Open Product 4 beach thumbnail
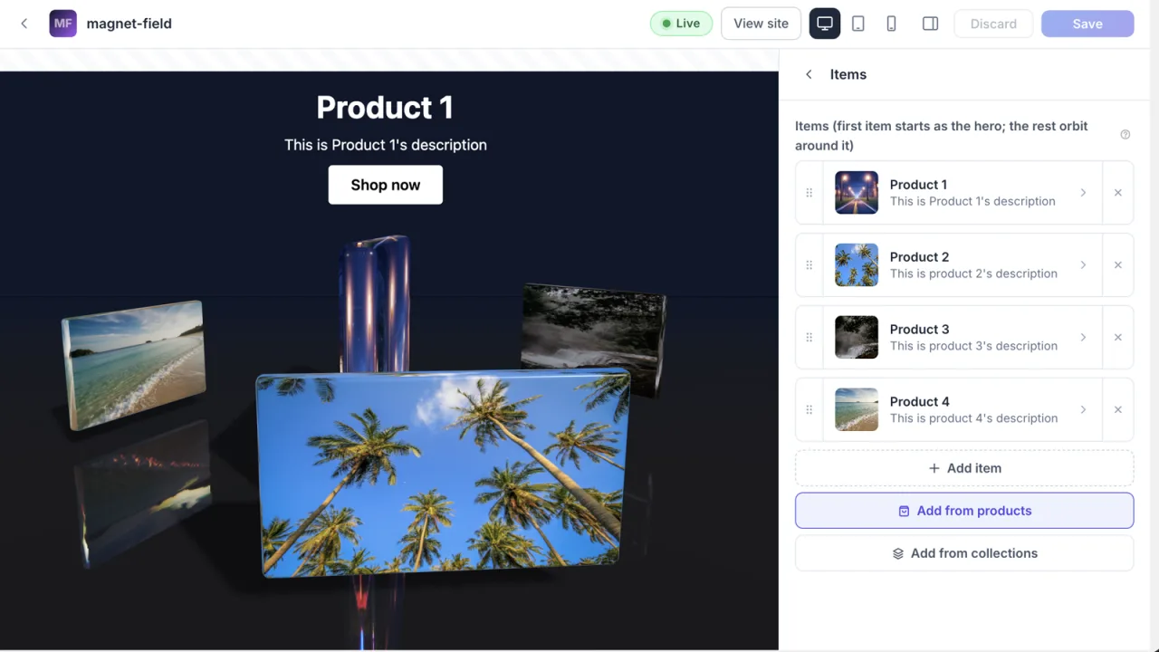Viewport: 1159px width, 652px height. click(x=857, y=410)
